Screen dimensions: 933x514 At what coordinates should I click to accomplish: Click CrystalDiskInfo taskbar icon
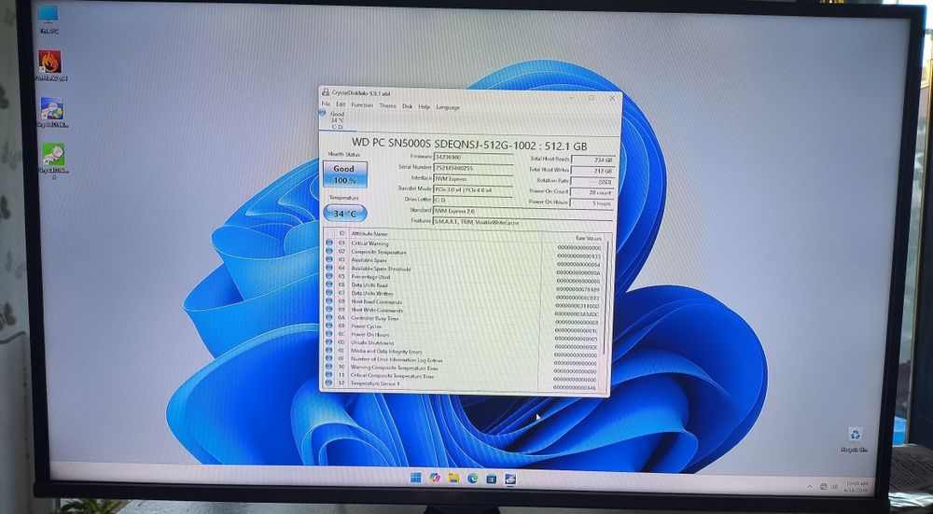point(510,479)
